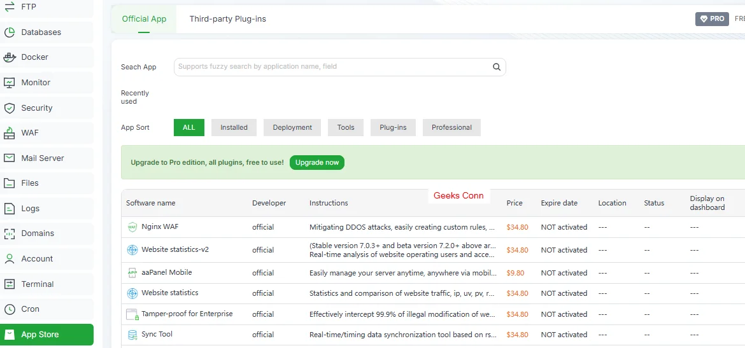Click the aaPanel Mobile app icon
The height and width of the screenshot is (348, 745).
click(132, 273)
